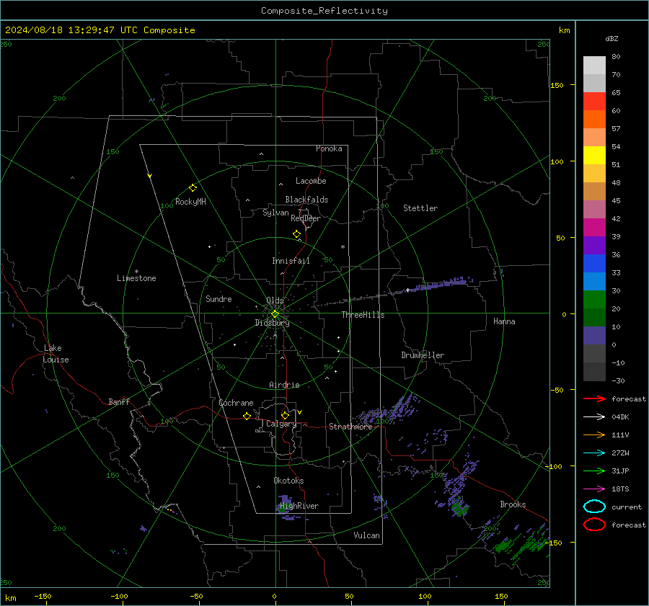Screen dimensions: 649x606
Task: Click the dBZ legend heading
Action: (x=612, y=39)
